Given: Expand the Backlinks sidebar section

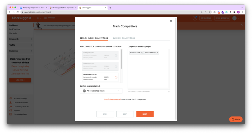Looking at the screenshot, I should coord(21,51).
